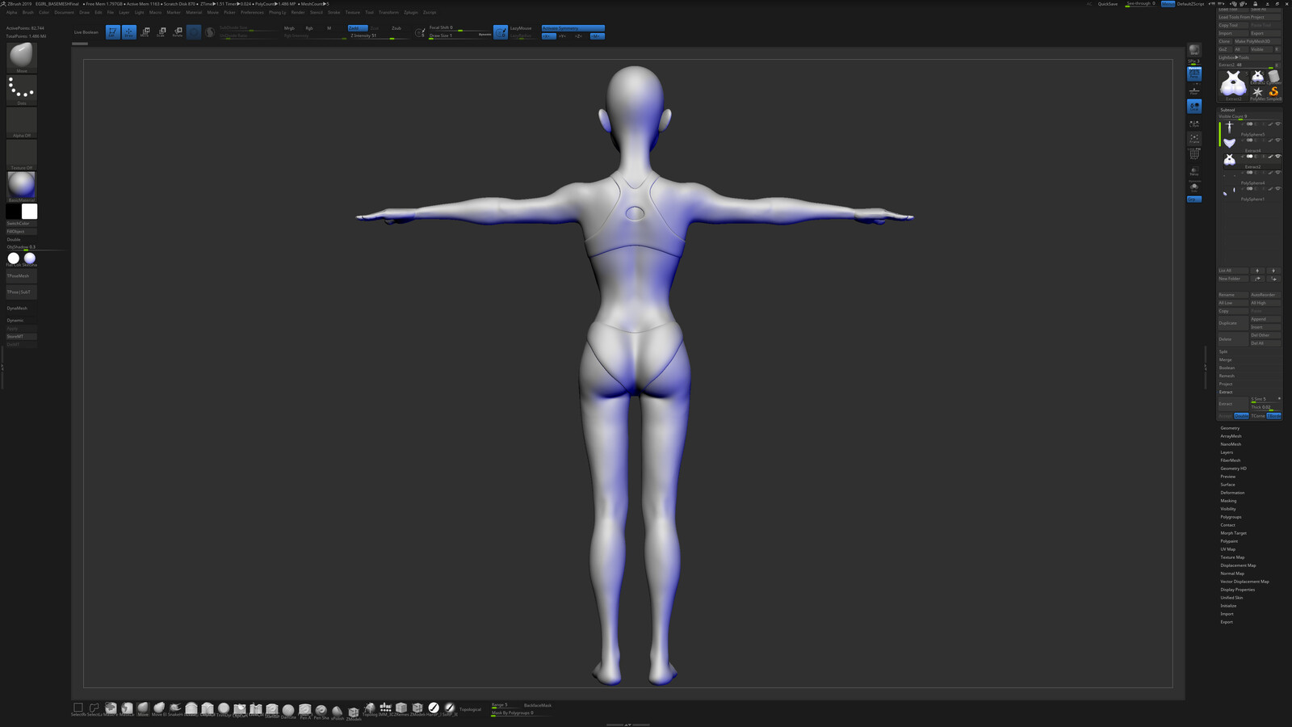1292x727 pixels.
Task: Click the Append button
Action: tap(1265, 319)
